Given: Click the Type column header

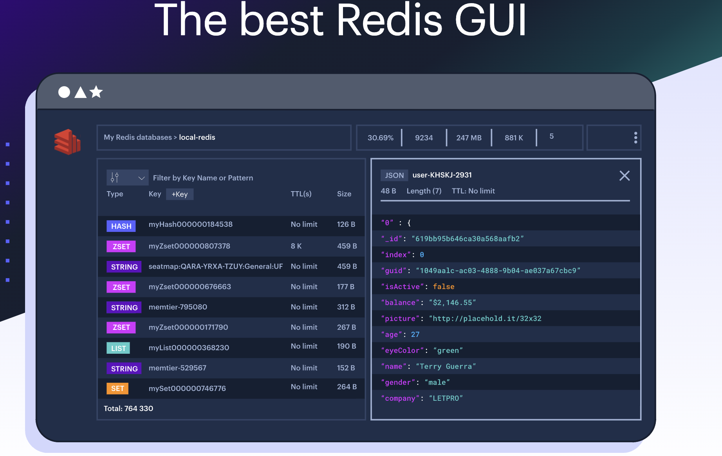Looking at the screenshot, I should (115, 194).
